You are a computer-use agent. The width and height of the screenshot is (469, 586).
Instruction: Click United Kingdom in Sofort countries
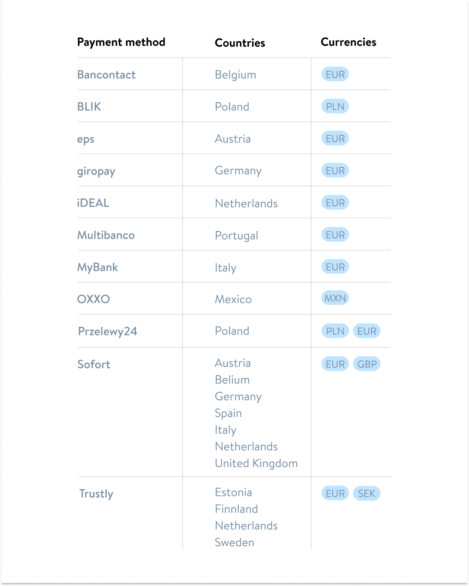click(x=256, y=463)
